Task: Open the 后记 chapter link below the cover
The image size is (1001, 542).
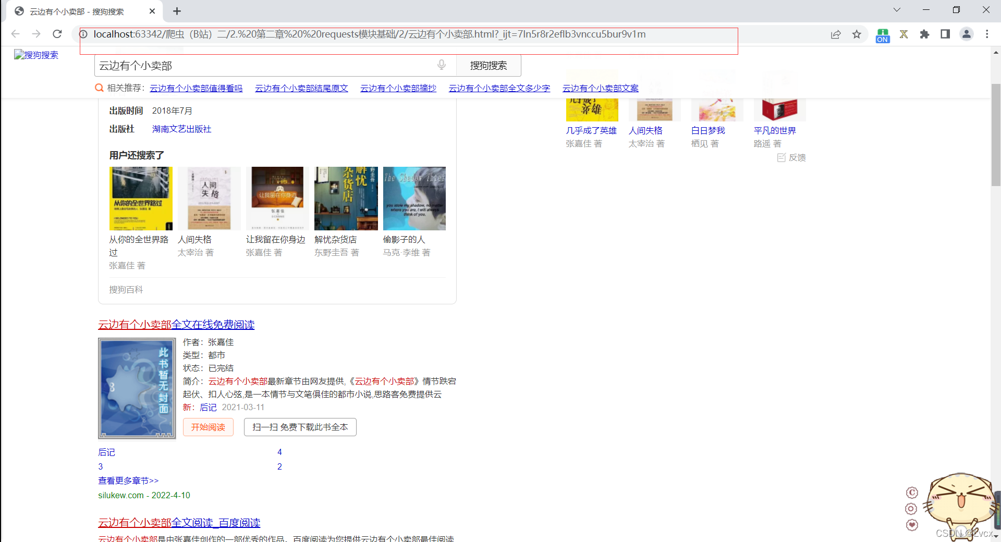Action: (x=106, y=452)
